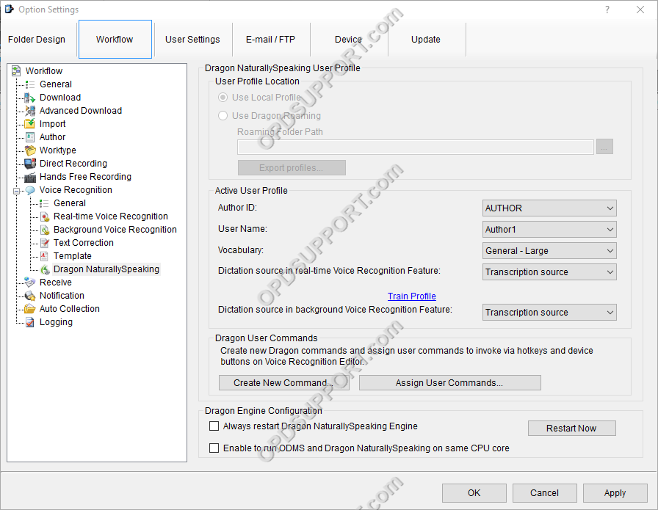Viewport: 658px width, 510px height.
Task: Switch to the Folder Design tab
Action: pyautogui.click(x=37, y=40)
